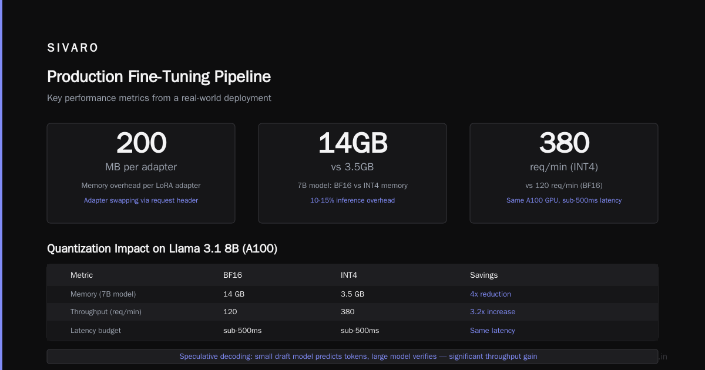Click the Key performance metrics subtitle
The image size is (705, 370).
click(x=159, y=98)
